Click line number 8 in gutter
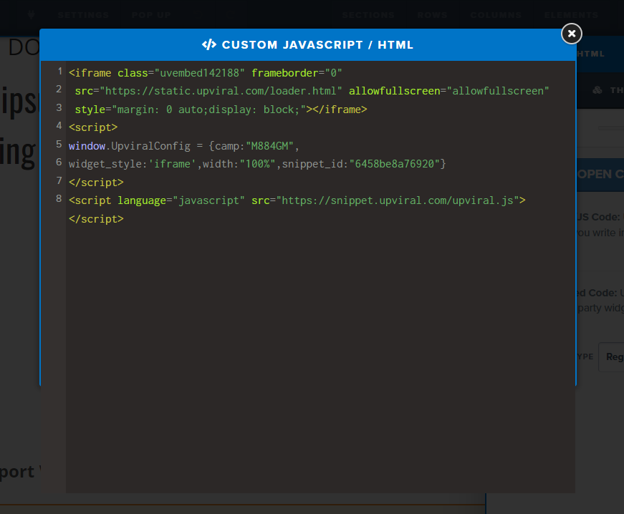The width and height of the screenshot is (624, 514). point(59,199)
